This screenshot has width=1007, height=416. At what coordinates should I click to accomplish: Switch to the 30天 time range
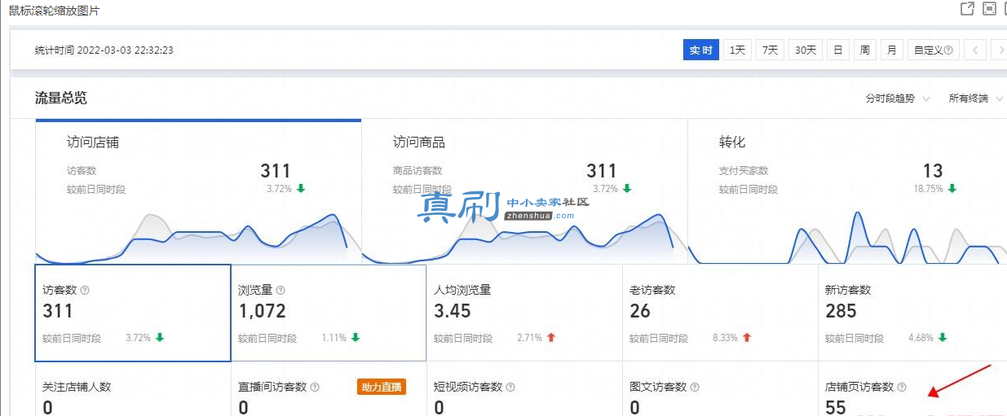806,50
